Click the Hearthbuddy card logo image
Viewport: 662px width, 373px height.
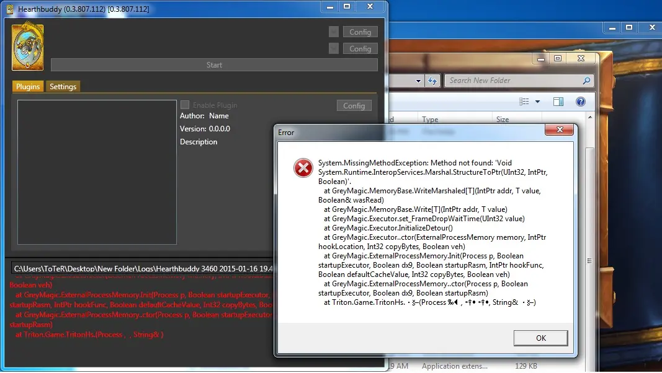click(27, 46)
